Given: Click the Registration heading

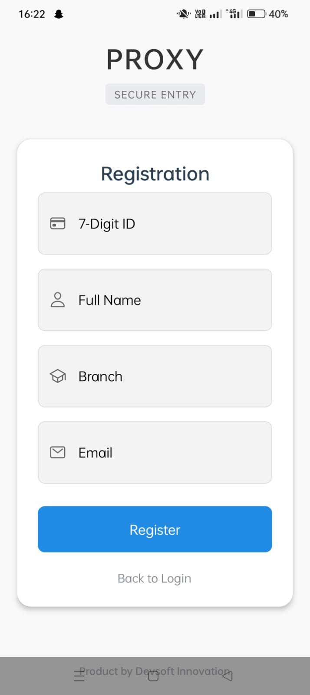Looking at the screenshot, I should click(155, 173).
